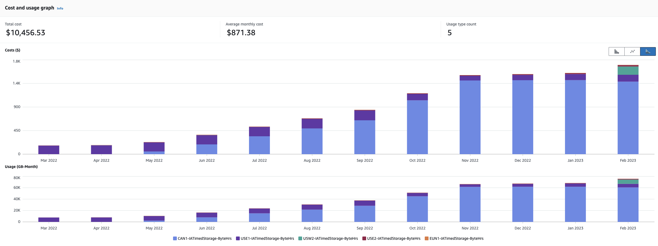Click the Costs ($) axis label

pos(12,50)
